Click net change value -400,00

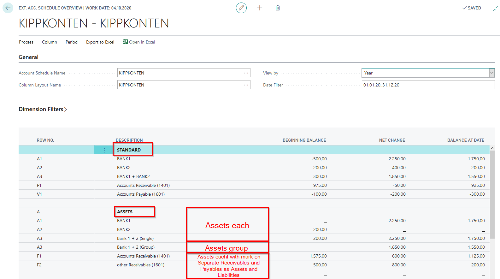(x=398, y=168)
